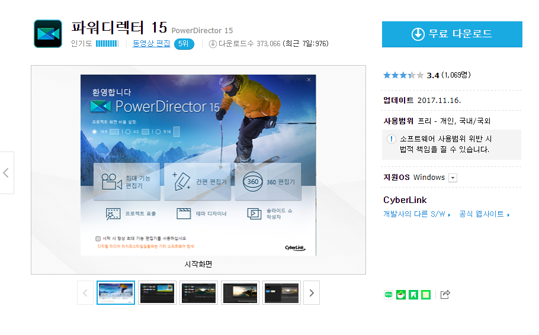The height and width of the screenshot is (335, 539).
Task: Click the PowerDirector logo in welcome screen
Action: [155, 107]
